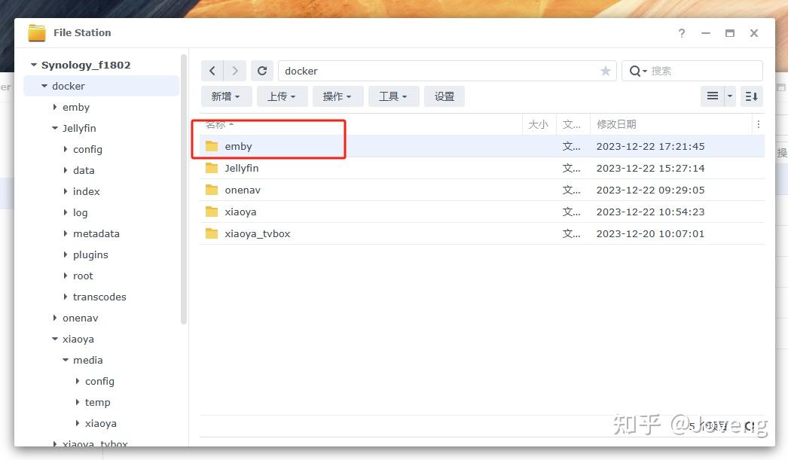788x460 pixels.
Task: Open column options three-dot menu
Action: pos(759,124)
